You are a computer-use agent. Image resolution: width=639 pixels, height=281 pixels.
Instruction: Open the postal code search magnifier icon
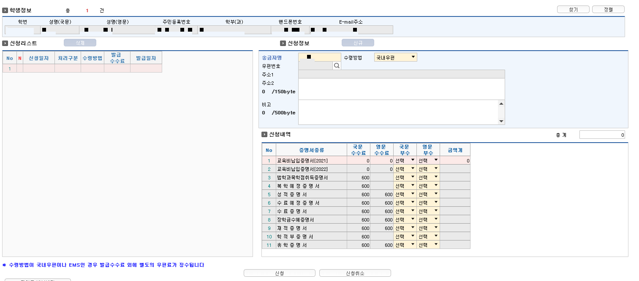336,66
